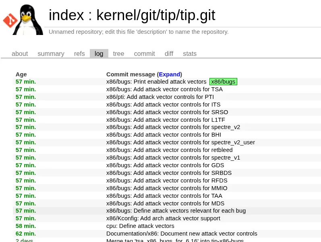Switch to the diff tab
The height and width of the screenshot is (242, 321).
point(169,54)
